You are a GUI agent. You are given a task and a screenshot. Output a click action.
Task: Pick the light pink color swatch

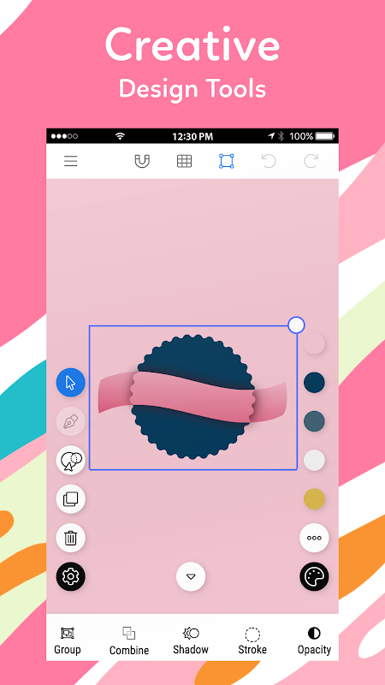pyautogui.click(x=314, y=344)
